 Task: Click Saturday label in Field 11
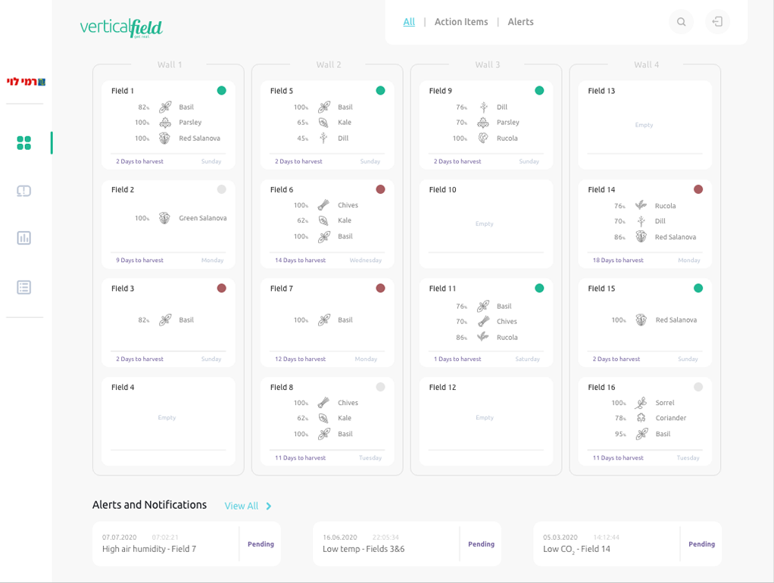[x=527, y=359]
